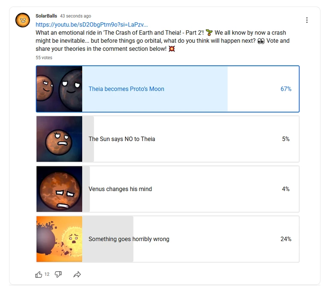Viewport: 323px width, 286px height.
Task: Share the post using arrow icon
Action: (77, 274)
